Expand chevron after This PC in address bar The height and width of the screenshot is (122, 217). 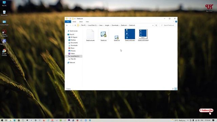[87, 25]
